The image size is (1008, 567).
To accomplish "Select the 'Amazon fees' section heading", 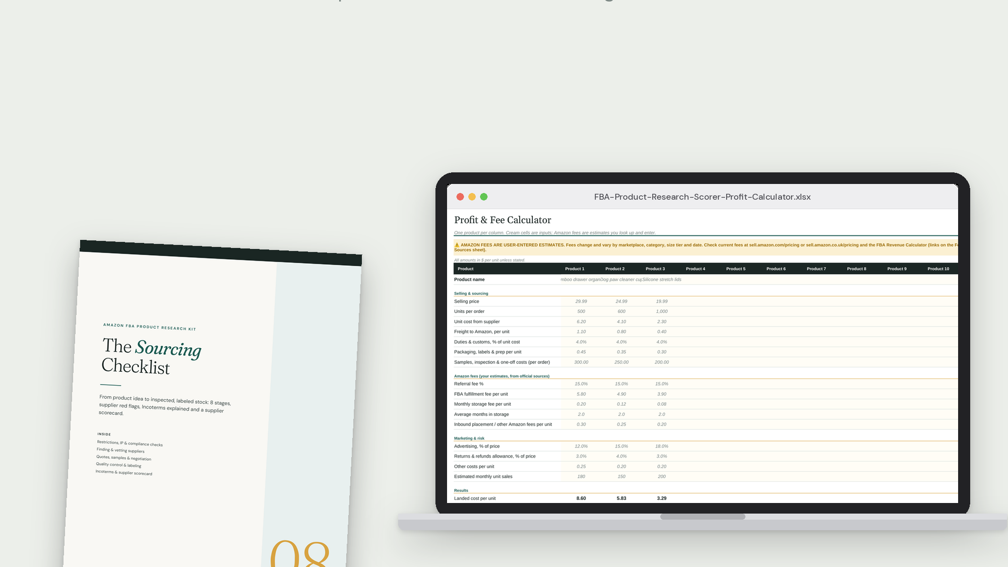I will pyautogui.click(x=501, y=376).
